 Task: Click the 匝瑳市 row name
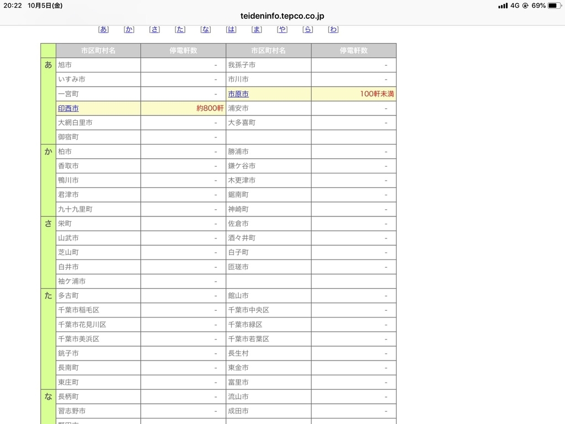238,267
